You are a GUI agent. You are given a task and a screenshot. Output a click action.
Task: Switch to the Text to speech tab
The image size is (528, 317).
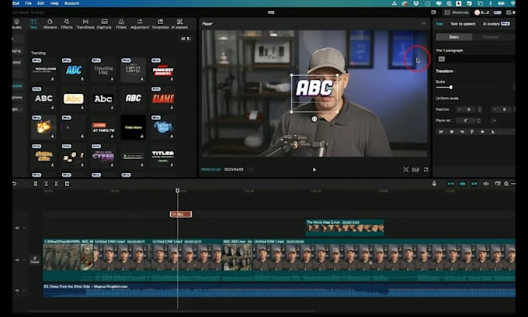point(463,24)
